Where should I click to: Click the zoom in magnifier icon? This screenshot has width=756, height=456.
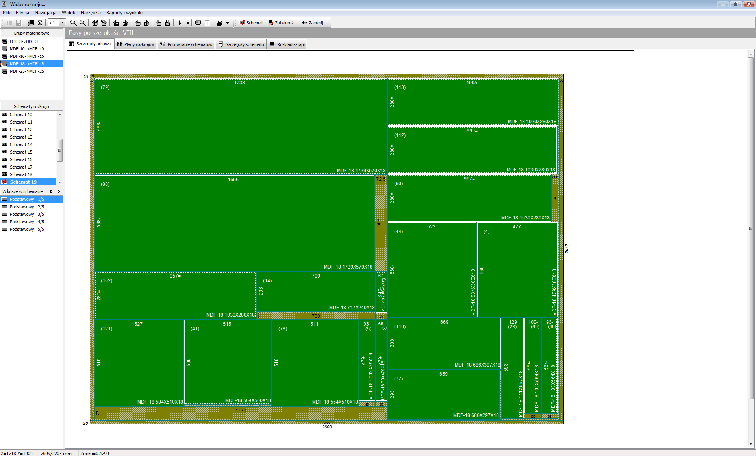point(82,23)
